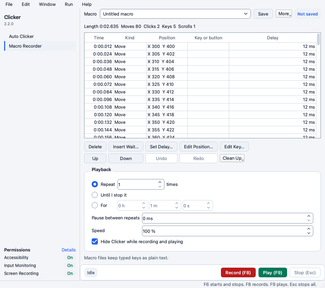325x288 pixels.
Task: Open the More dropdown button
Action: 284,14
